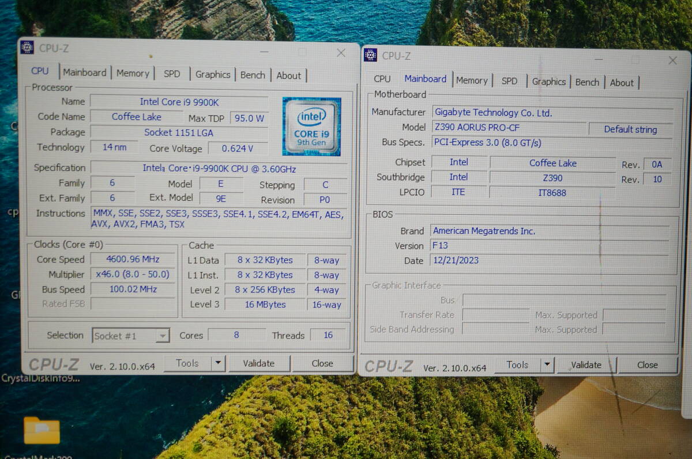Open the SPD tab in right window
The width and height of the screenshot is (692, 459).
point(509,81)
